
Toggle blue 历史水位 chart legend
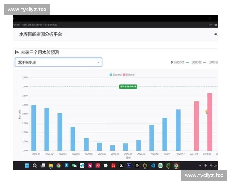point(115,75)
